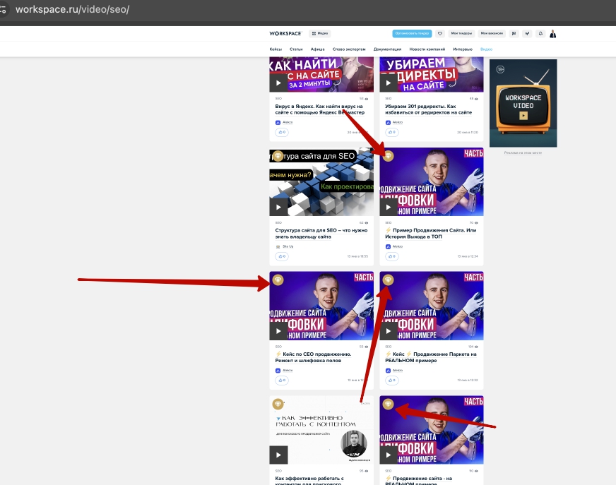The image size is (616, 485).
Task: Click the Организовать тендер button
Action: (x=412, y=33)
